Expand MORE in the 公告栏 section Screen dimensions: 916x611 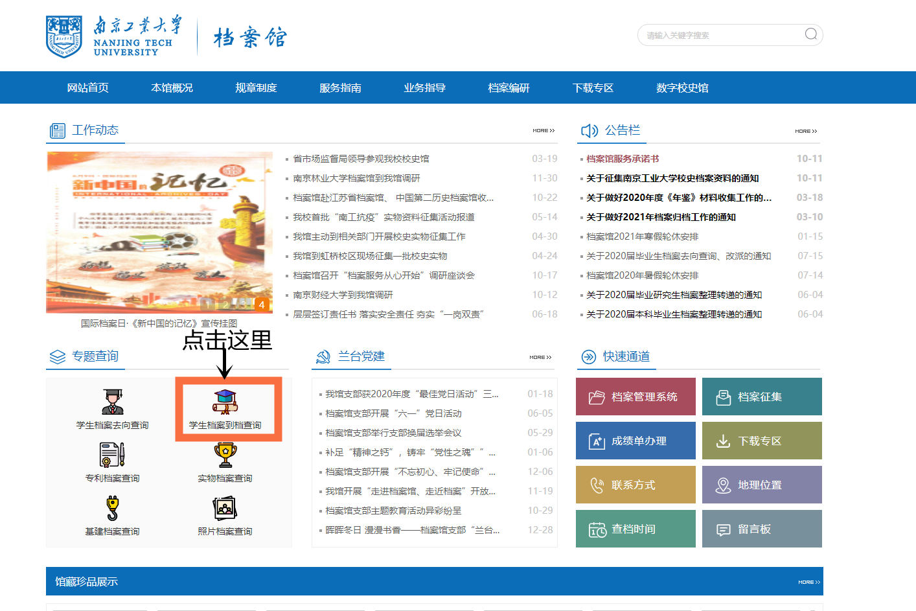coord(806,132)
